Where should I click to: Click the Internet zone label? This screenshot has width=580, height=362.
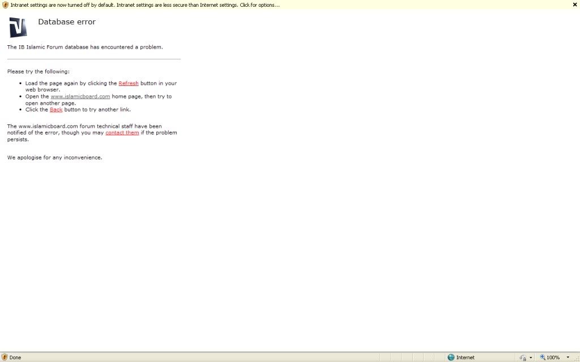coord(466,357)
